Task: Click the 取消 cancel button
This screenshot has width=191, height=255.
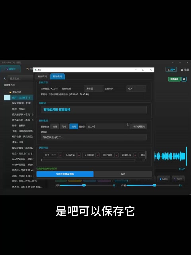Action: click(x=123, y=174)
